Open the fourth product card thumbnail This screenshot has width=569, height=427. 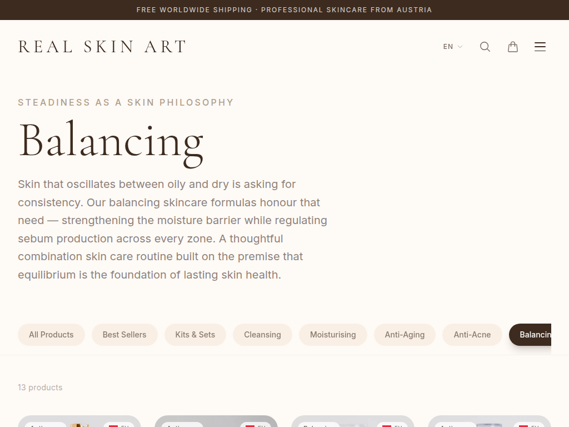tap(490, 422)
